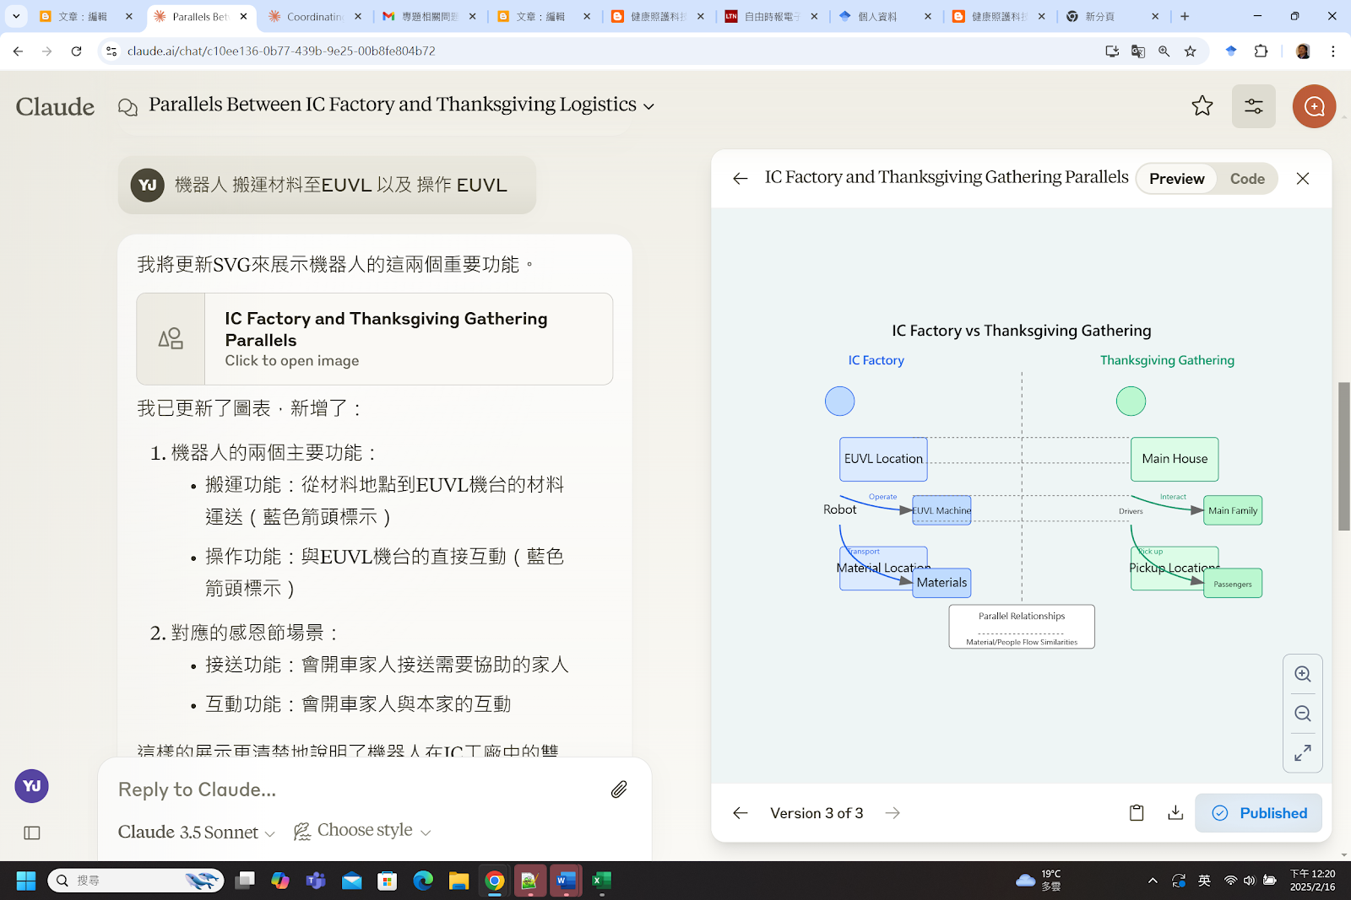Open chat controls slider icon
1351x900 pixels.
(1254, 106)
